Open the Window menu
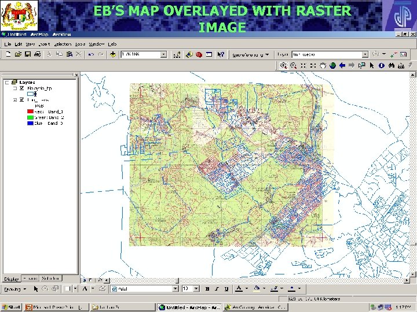The height and width of the screenshot is (312, 417). (97, 44)
